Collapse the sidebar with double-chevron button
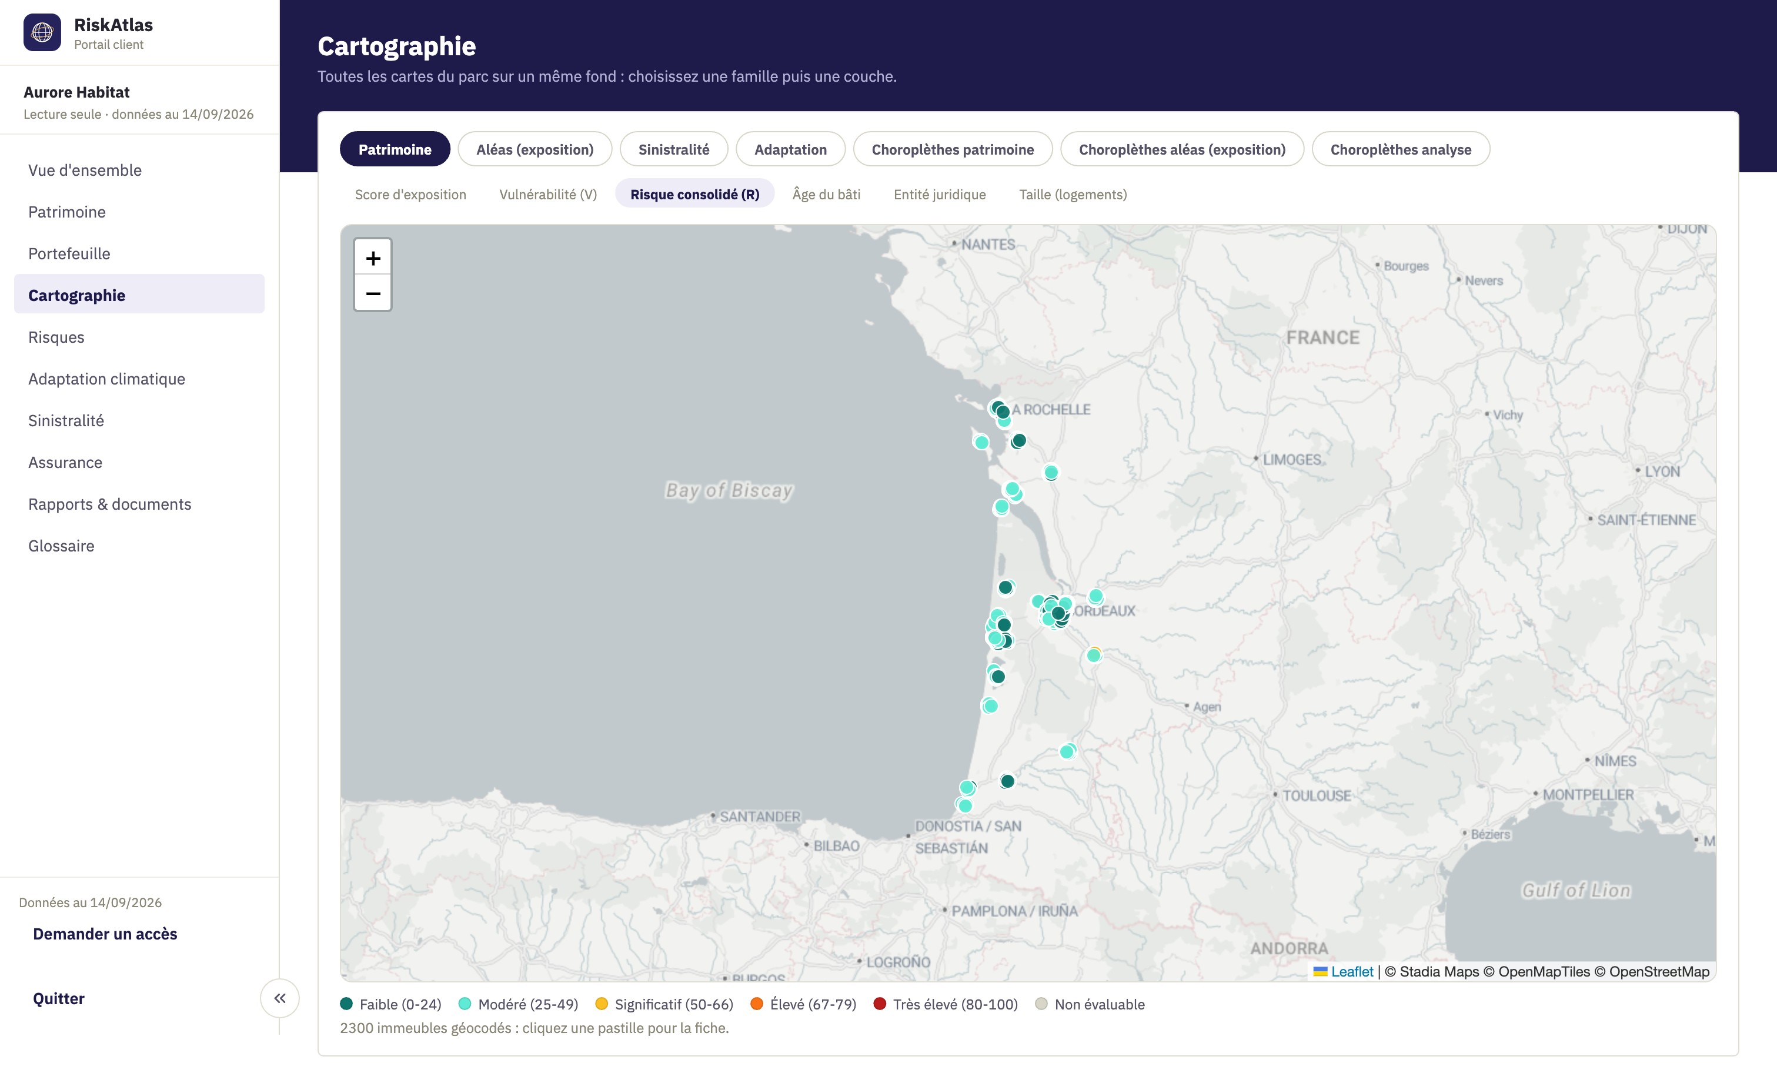The height and width of the screenshot is (1090, 1777). [x=280, y=998]
